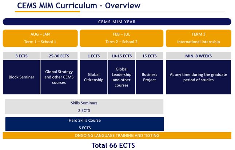Click the AUG – JAN Term 1 box
Screen dimensions: 235x150
40,38
